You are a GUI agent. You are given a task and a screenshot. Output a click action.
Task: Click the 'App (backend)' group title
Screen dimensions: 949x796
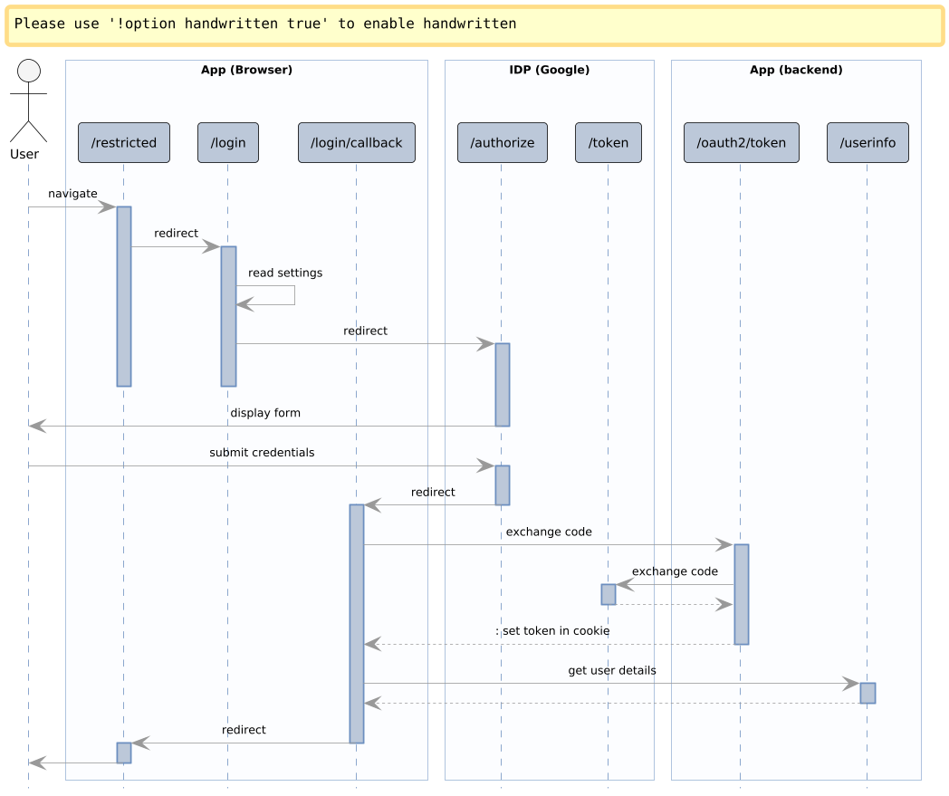click(x=796, y=70)
